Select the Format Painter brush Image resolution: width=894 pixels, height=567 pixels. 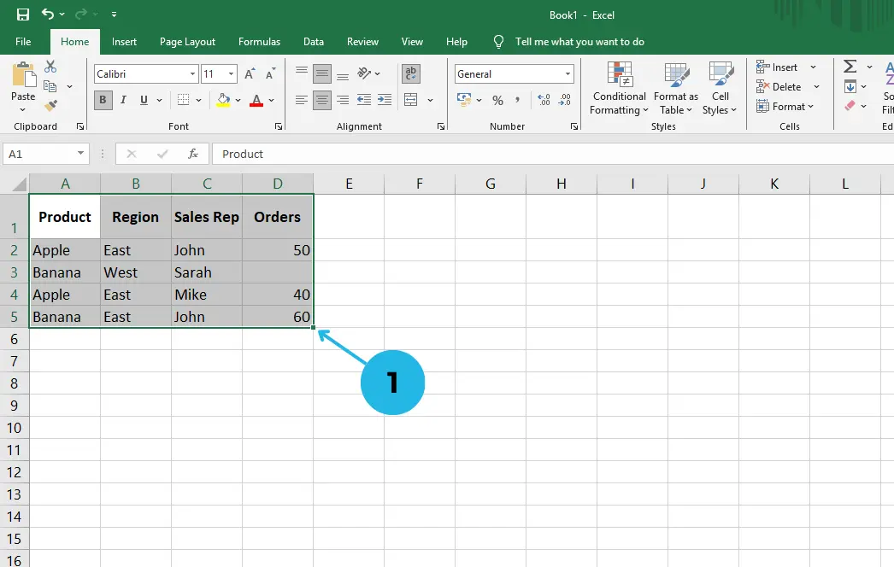[x=50, y=106]
